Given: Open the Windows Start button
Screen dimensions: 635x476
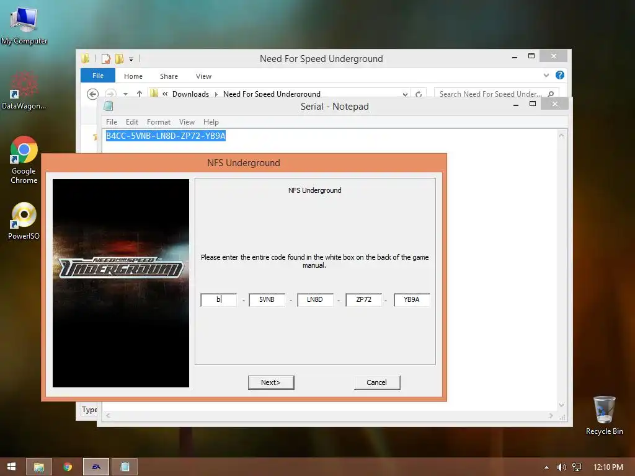Looking at the screenshot, I should pos(11,467).
